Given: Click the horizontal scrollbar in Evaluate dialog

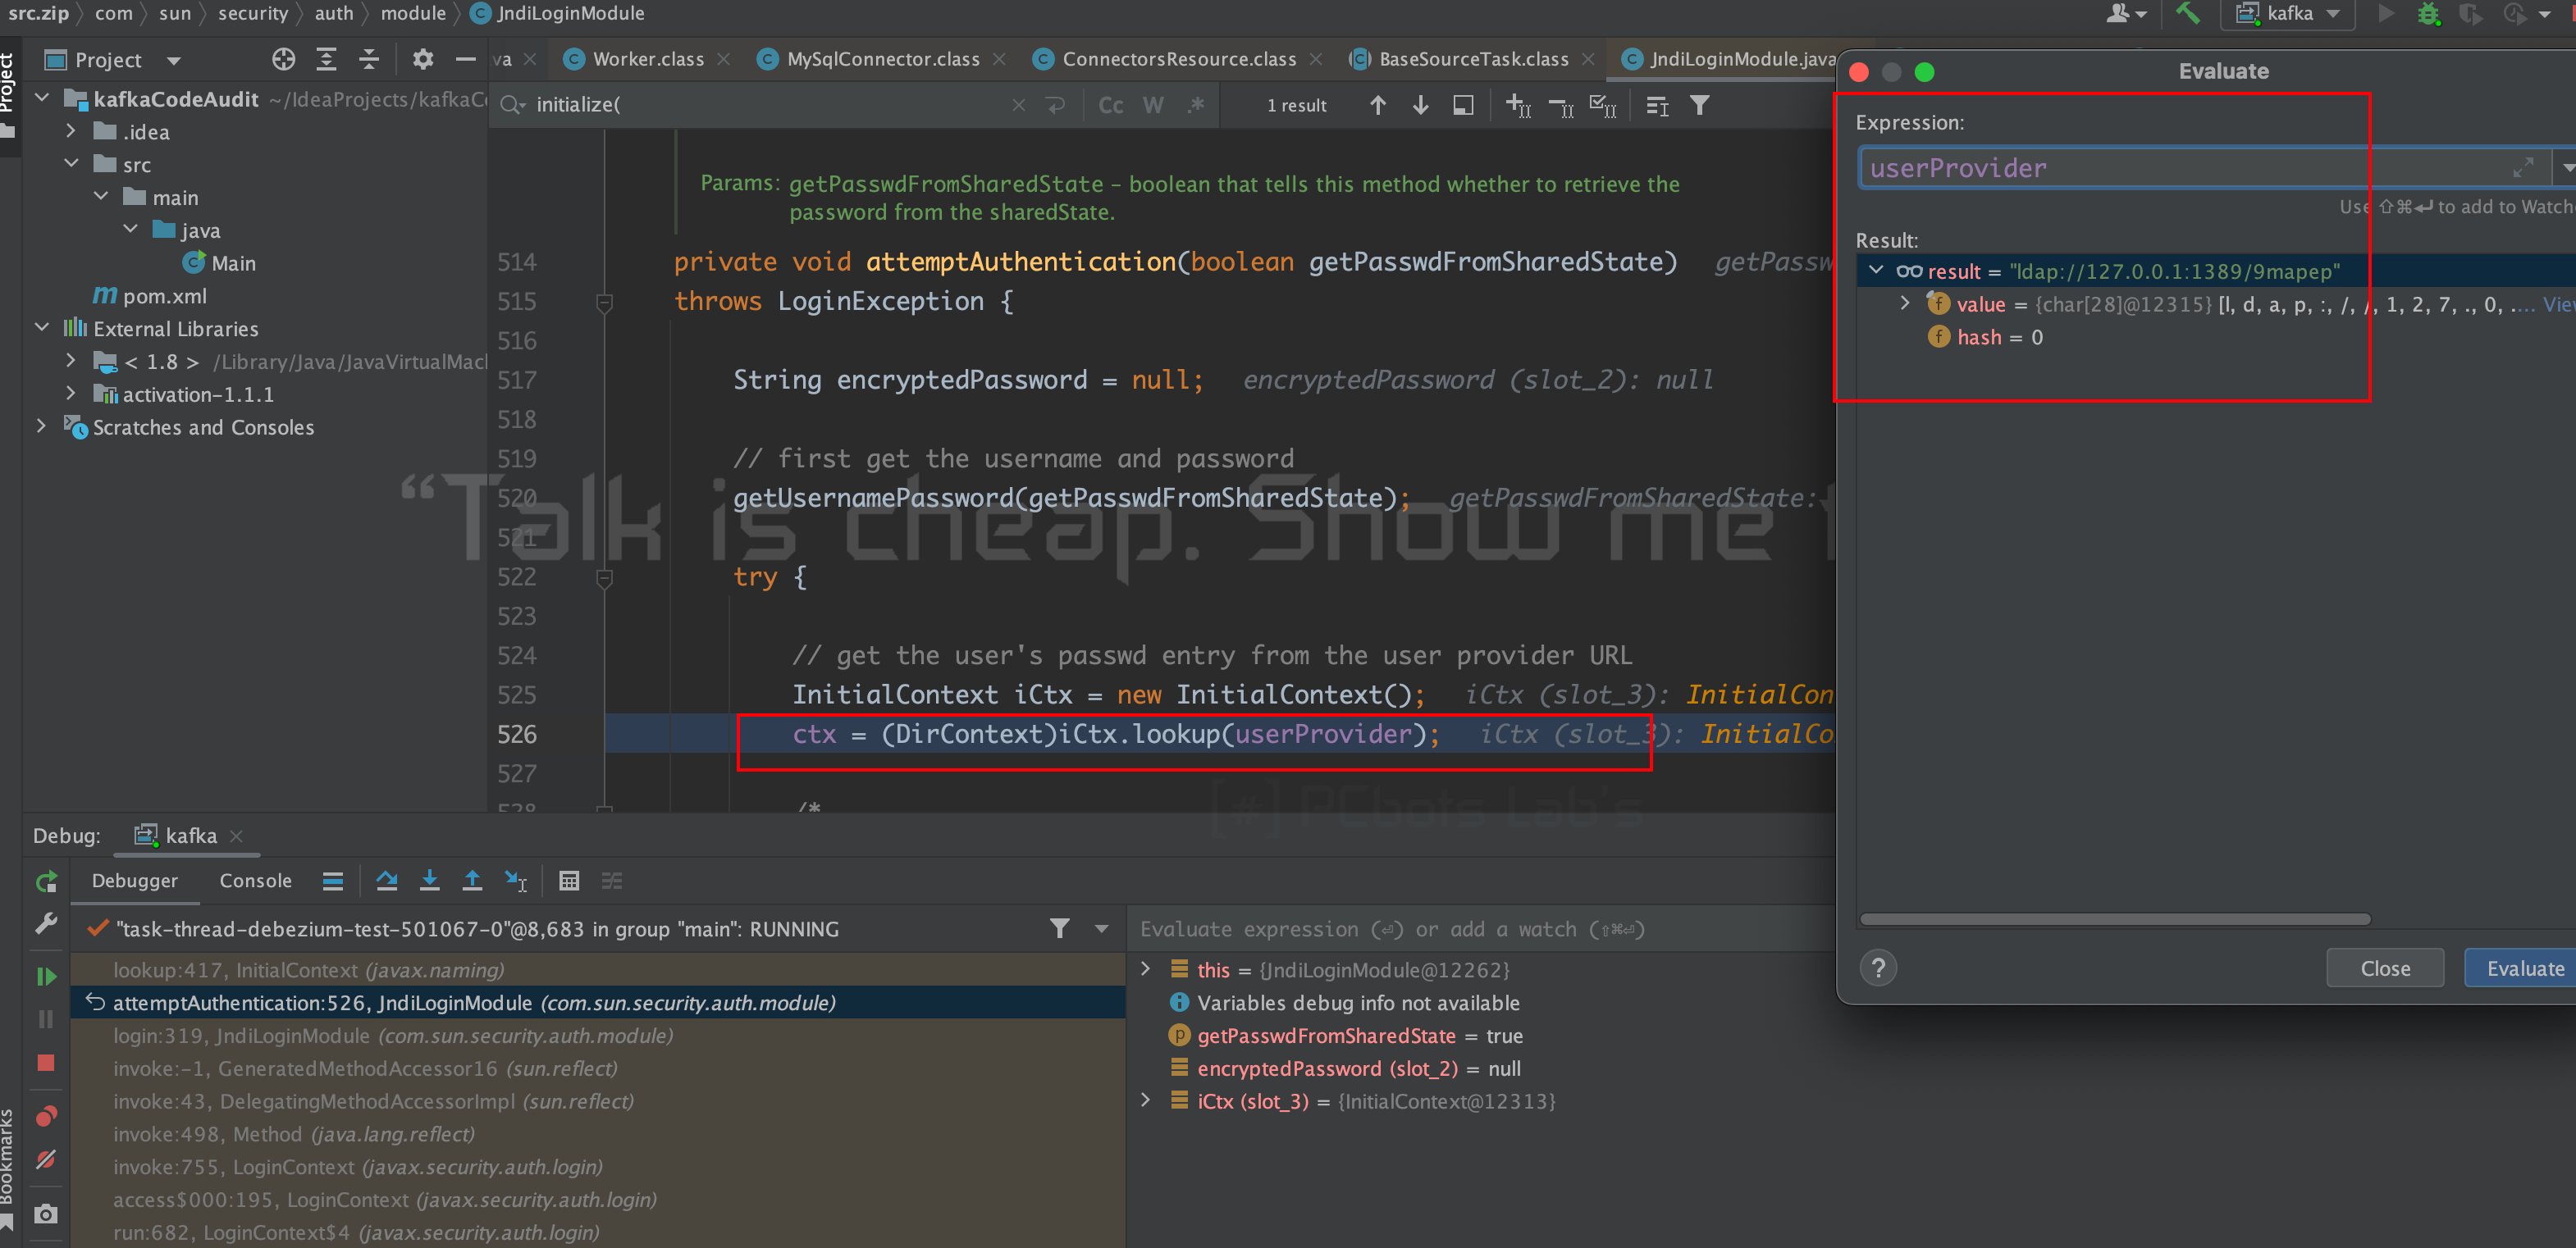Looking at the screenshot, I should click(x=2115, y=919).
